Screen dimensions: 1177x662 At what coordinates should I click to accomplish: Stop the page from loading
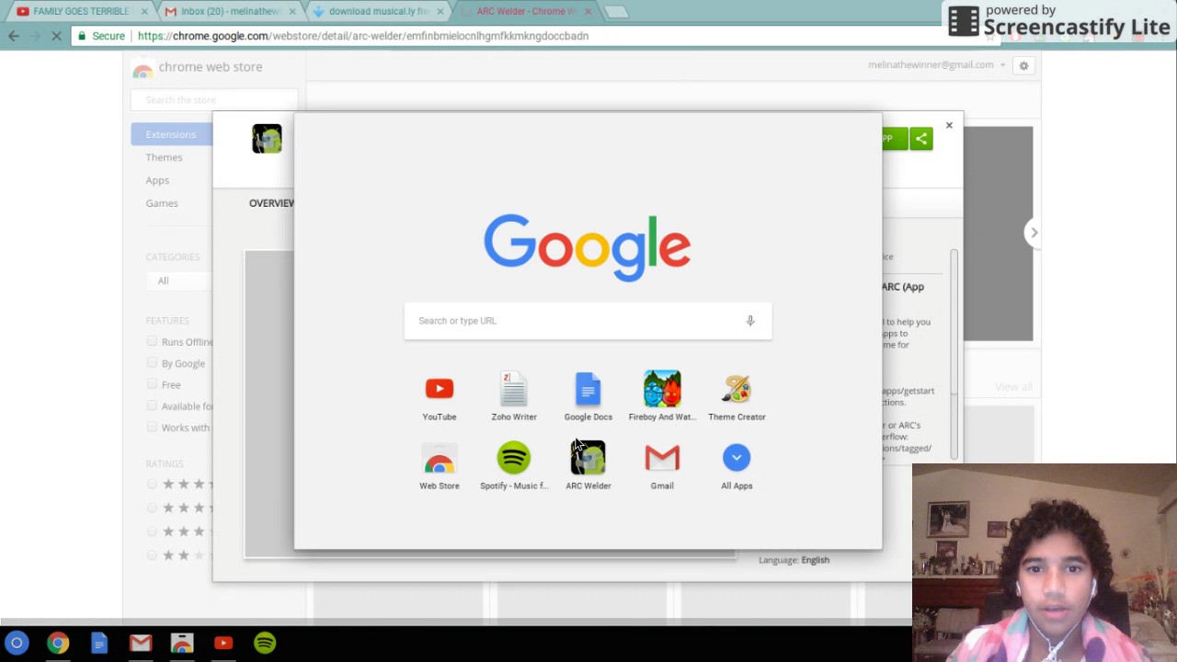click(x=56, y=36)
